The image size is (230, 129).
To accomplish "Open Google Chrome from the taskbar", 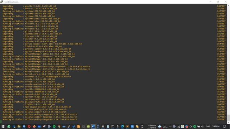I will click(59, 126).
